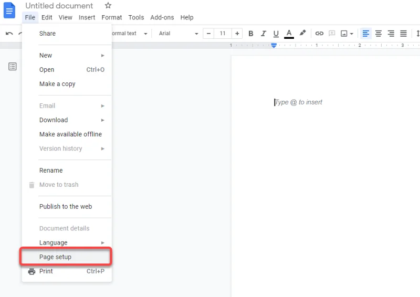Screen dimensions: 420x297
Task: Show the document outline icon
Action: (x=12, y=67)
